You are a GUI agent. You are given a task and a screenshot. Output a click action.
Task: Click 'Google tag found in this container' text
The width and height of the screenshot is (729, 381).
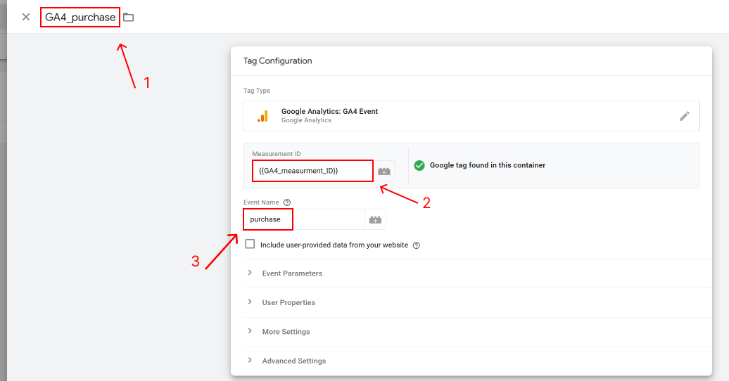[487, 165]
